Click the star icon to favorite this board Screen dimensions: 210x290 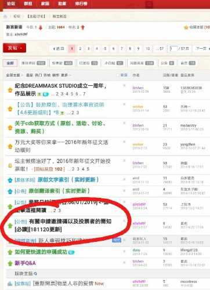click(x=186, y=27)
